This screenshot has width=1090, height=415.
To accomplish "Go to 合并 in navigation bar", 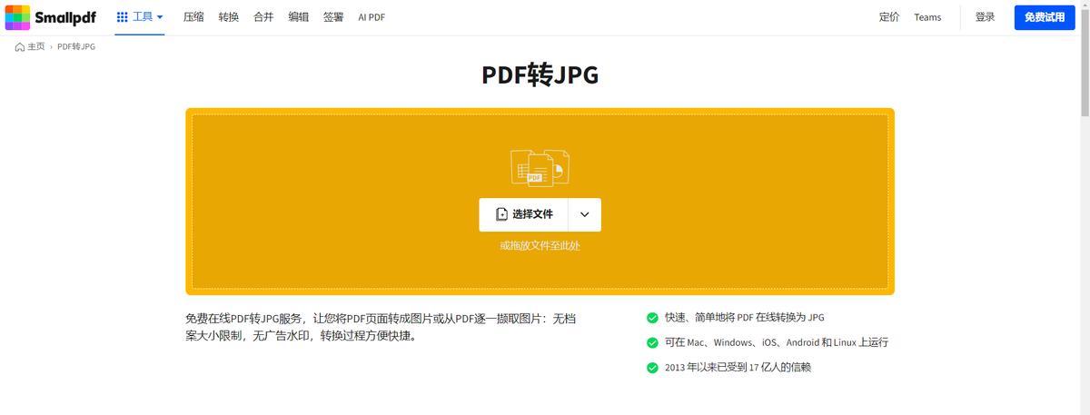I will (x=263, y=17).
